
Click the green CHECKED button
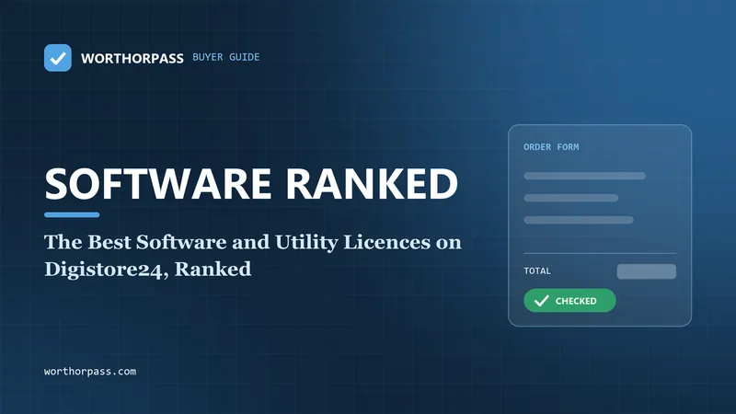point(569,301)
